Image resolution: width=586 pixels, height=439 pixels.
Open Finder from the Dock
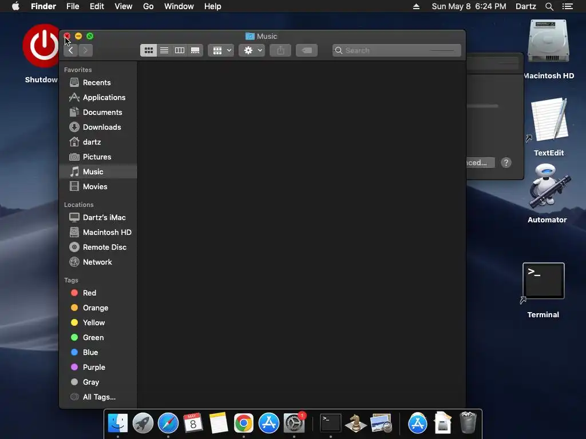(118, 424)
